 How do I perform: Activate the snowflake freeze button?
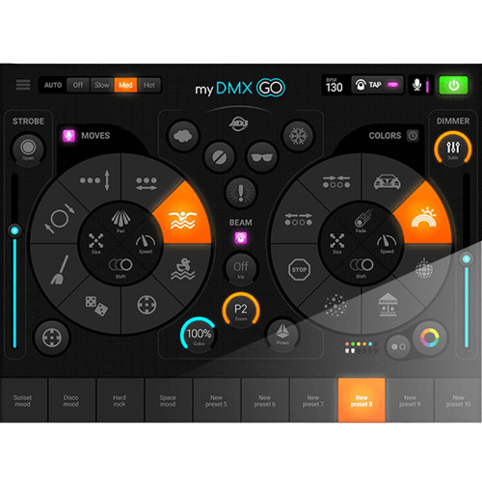[298, 136]
